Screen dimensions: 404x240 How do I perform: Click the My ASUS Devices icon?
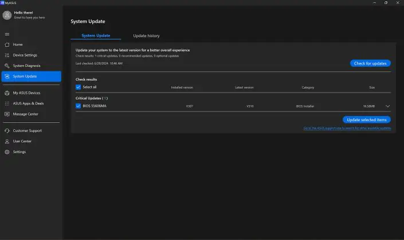click(x=7, y=93)
